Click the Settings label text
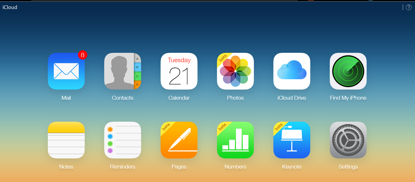Viewport: 415px width, 182px height. point(348,167)
